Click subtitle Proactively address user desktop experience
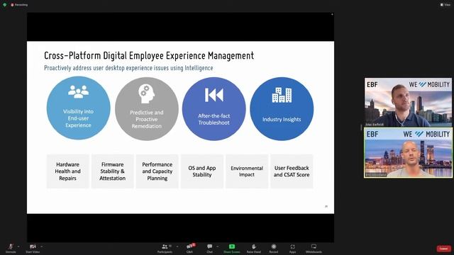Image resolution: width=454 pixels, height=255 pixels. pyautogui.click(x=128, y=68)
